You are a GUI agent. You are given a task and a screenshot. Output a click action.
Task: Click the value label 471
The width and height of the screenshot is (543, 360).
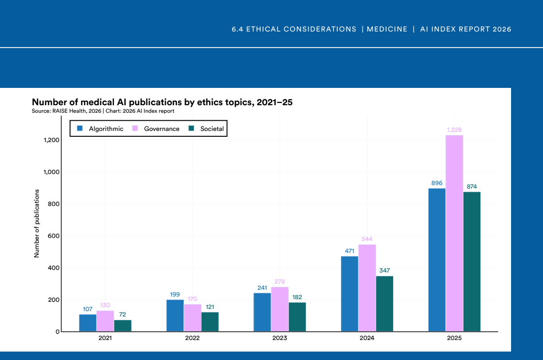click(x=350, y=251)
